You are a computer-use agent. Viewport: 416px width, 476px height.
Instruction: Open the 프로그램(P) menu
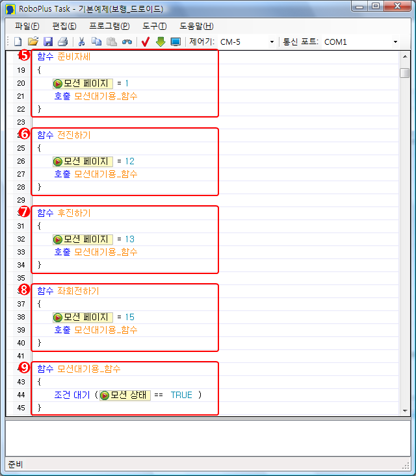pos(109,26)
